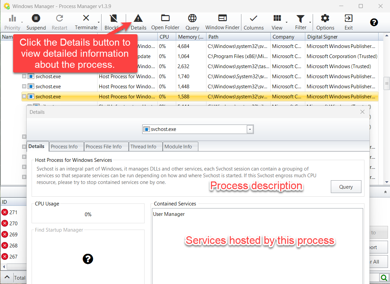Open help via the top-right question mark icon
The image size is (390, 284).
coord(374,22)
